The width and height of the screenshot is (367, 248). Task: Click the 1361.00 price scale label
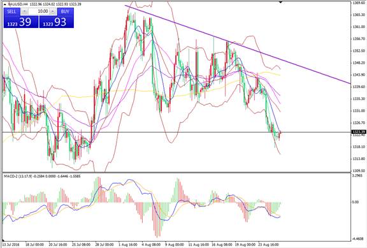point(359,27)
